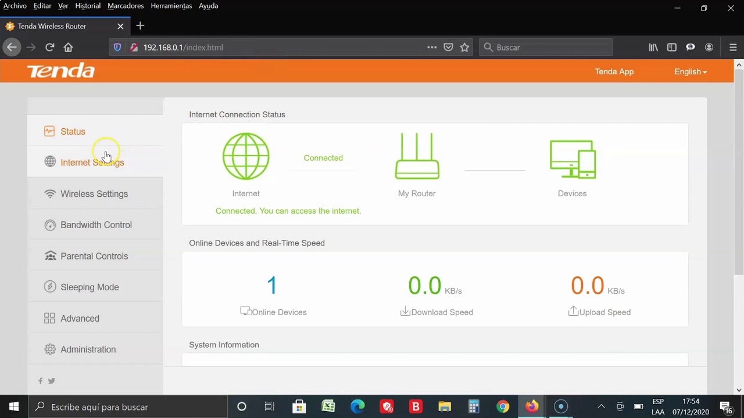Click the 'Upload Speed' label

coord(604,312)
